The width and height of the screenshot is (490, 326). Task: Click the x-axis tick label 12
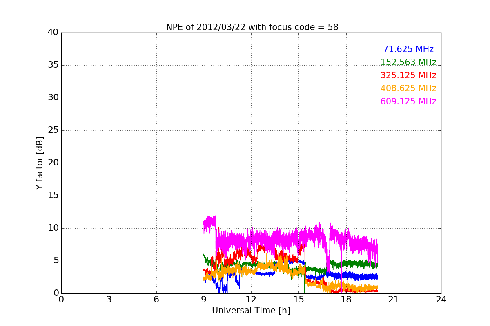tap(251, 300)
